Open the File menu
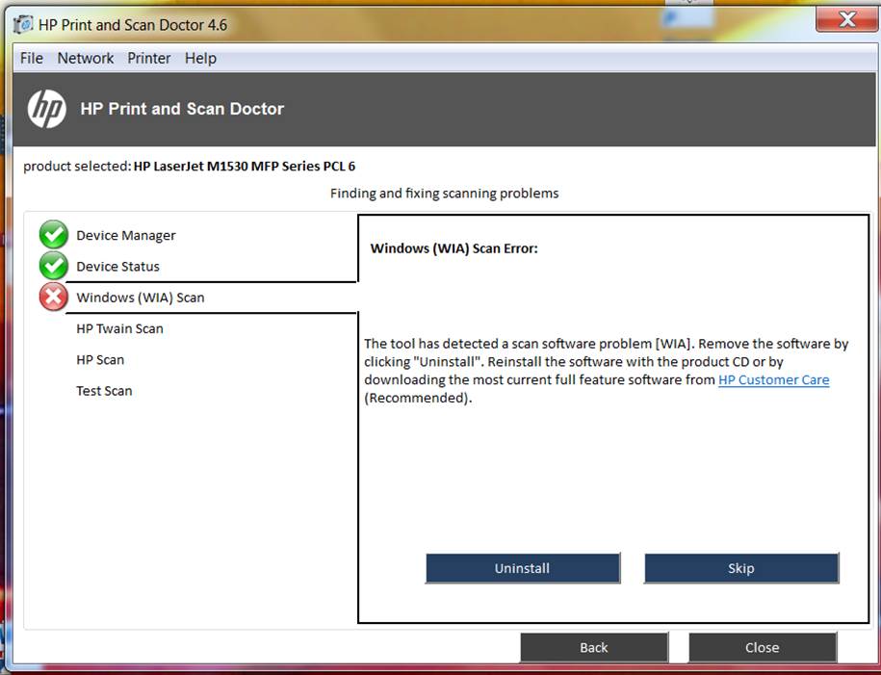 [x=32, y=58]
